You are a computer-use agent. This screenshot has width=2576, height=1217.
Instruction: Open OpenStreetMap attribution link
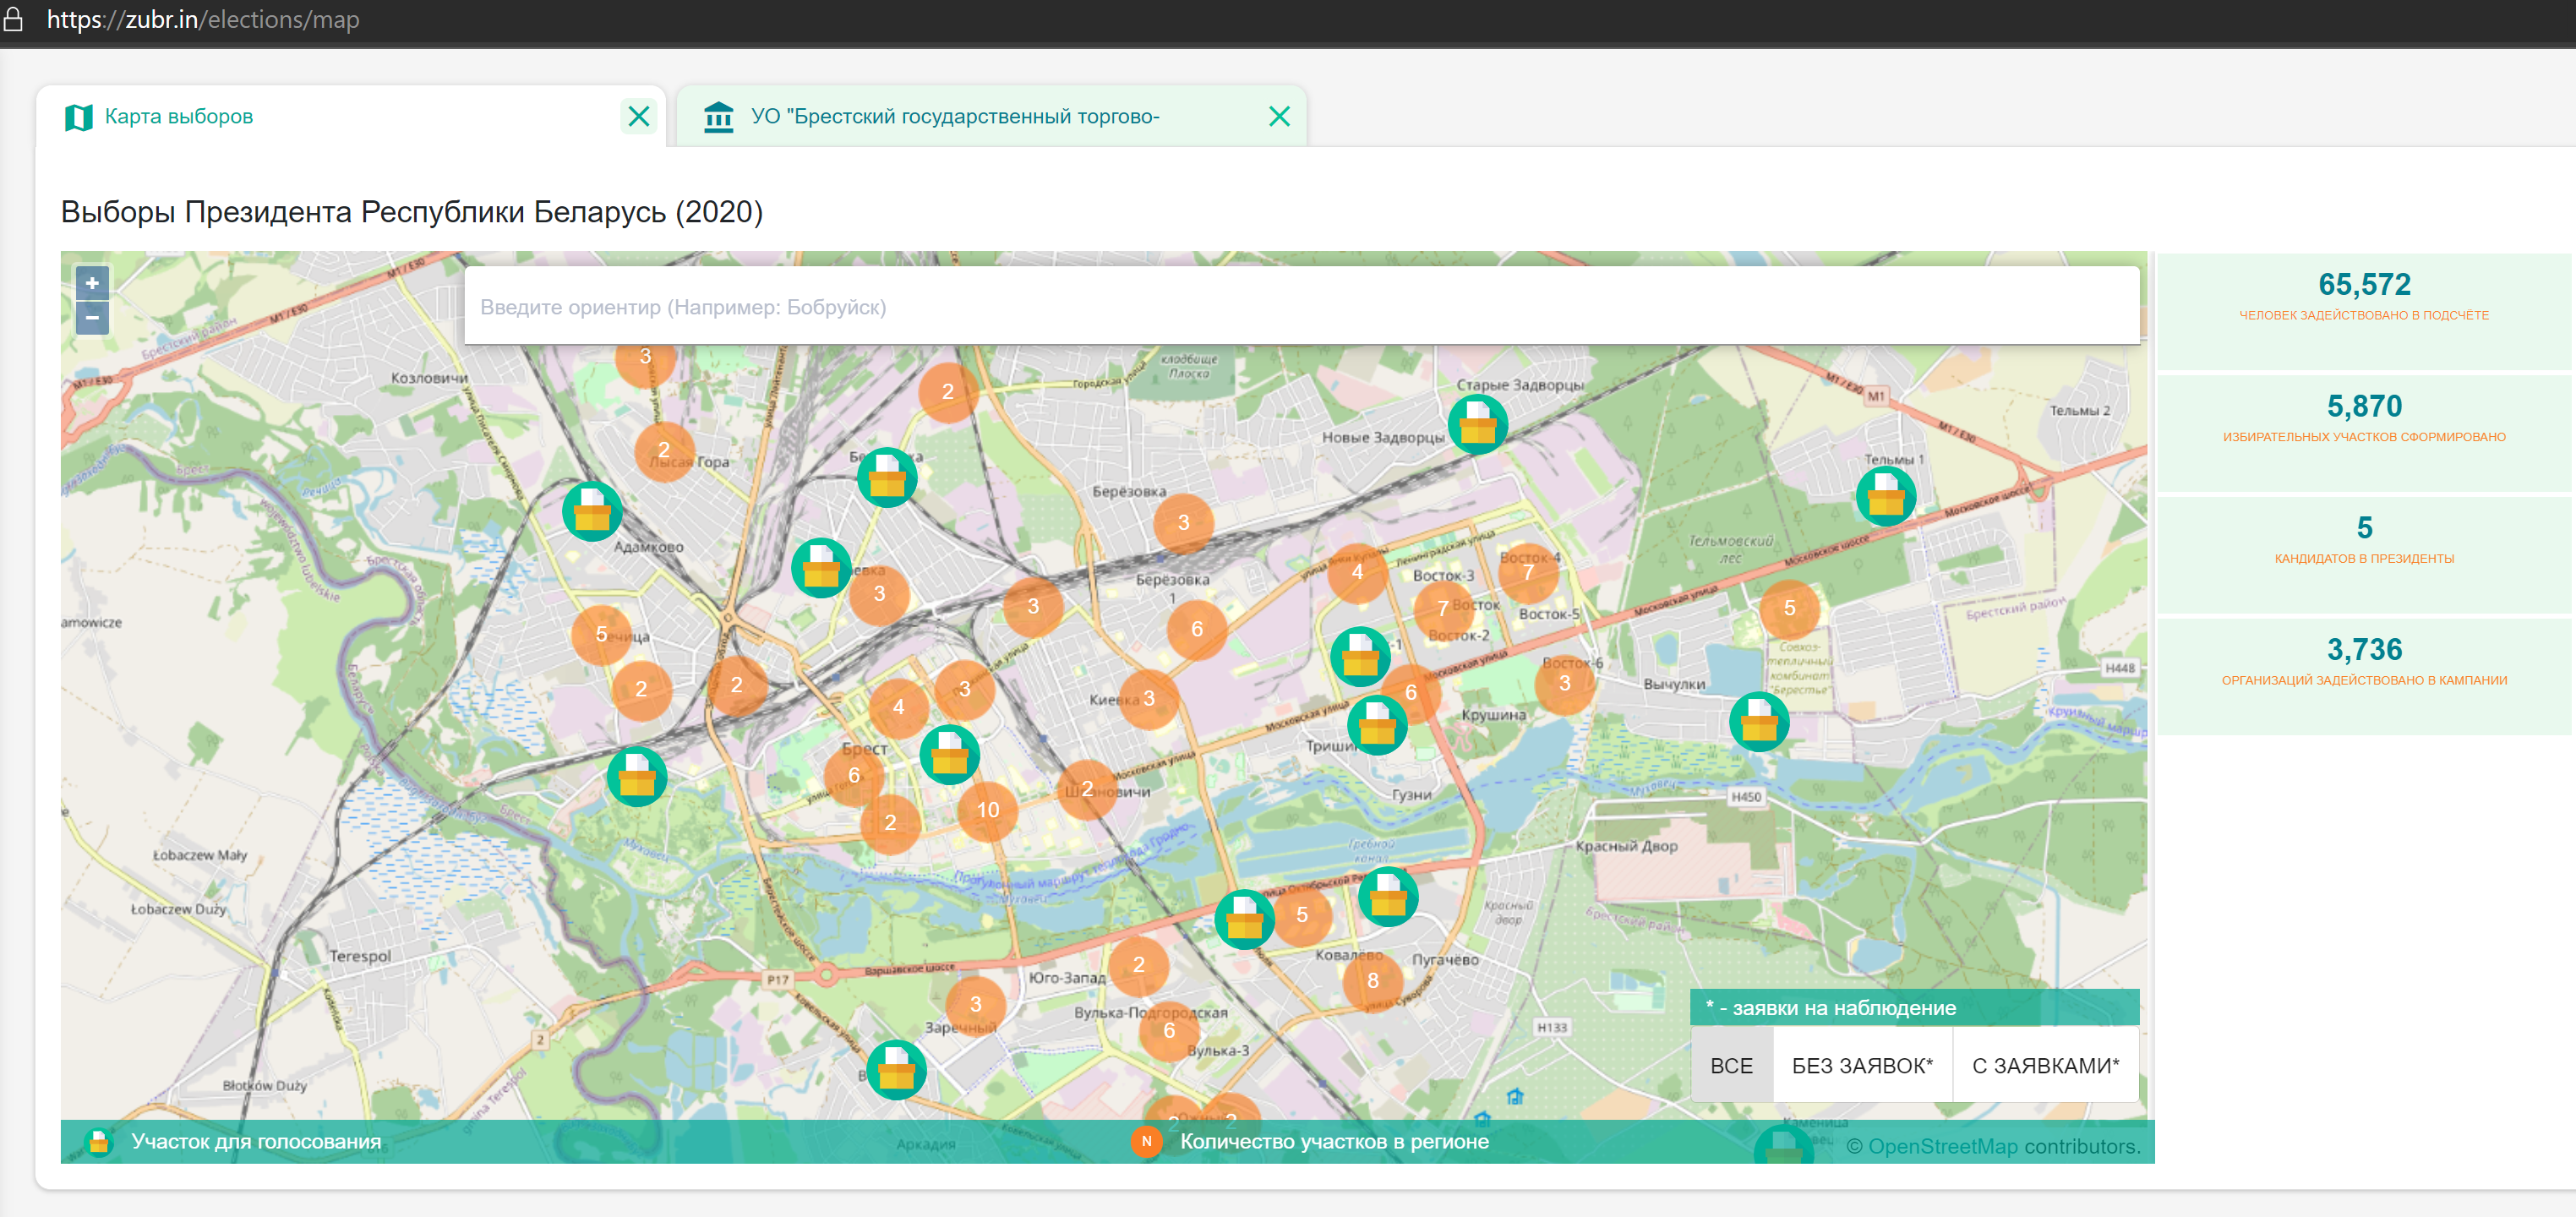[x=1942, y=1146]
